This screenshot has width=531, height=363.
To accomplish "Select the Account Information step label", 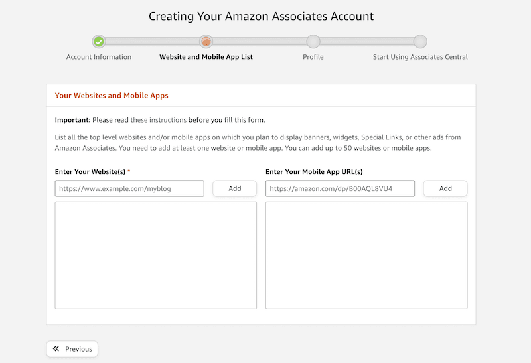I will pyautogui.click(x=99, y=57).
